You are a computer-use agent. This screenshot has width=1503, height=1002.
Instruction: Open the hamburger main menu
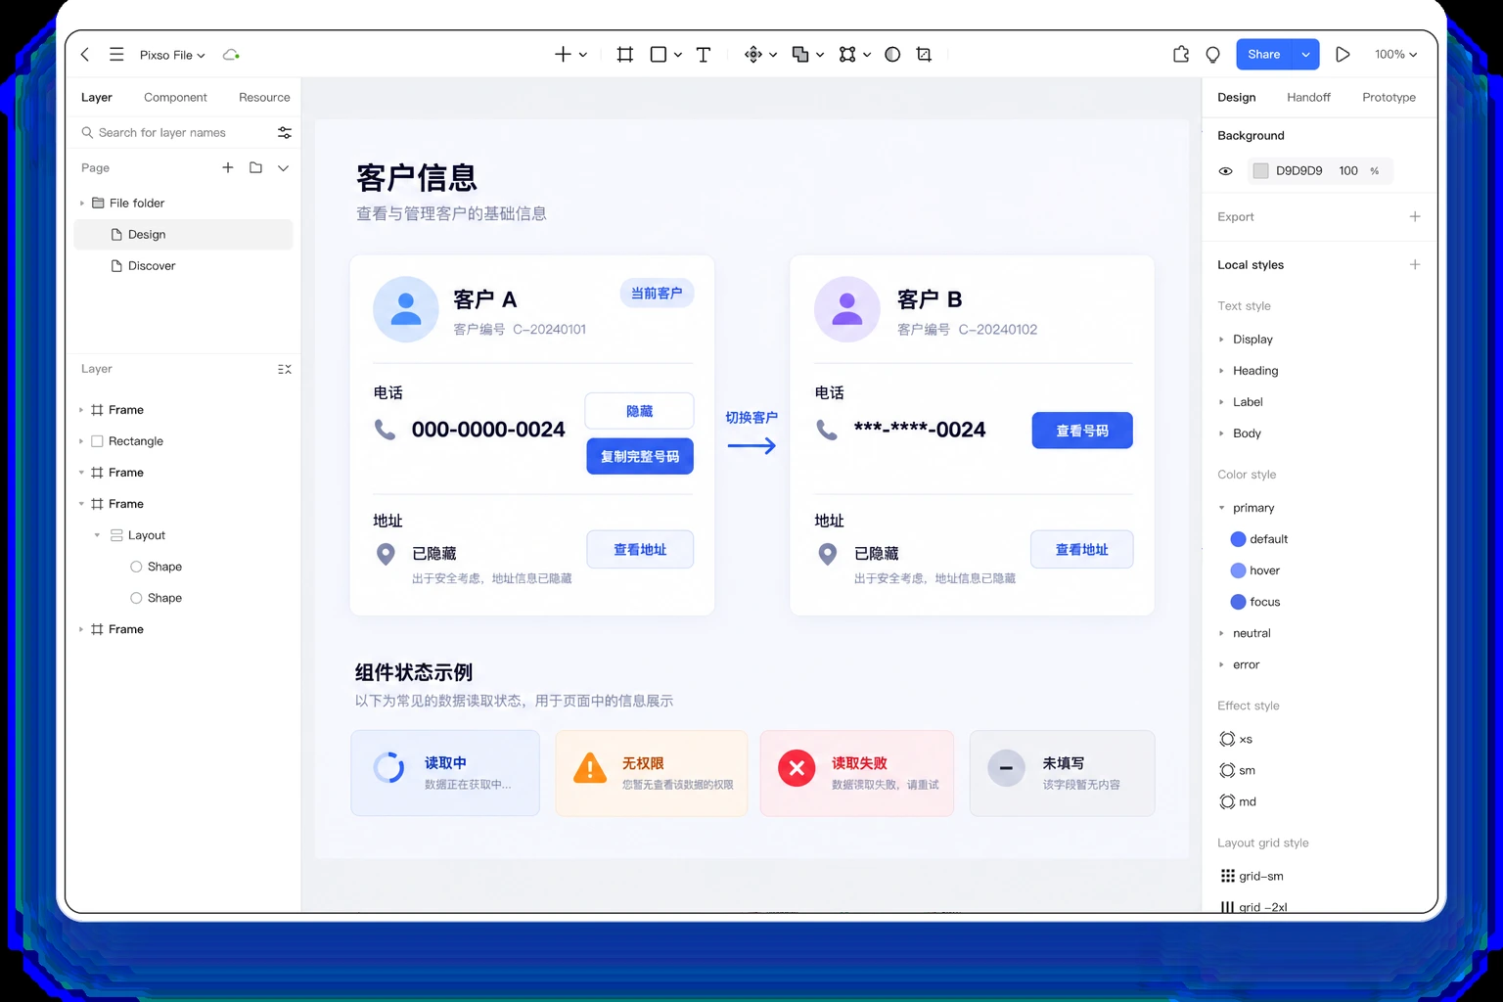click(x=116, y=55)
